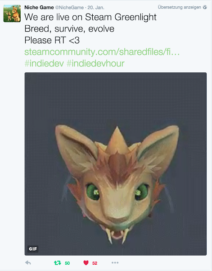
Task: Click the GIF badge on the image
Action: click(x=33, y=249)
